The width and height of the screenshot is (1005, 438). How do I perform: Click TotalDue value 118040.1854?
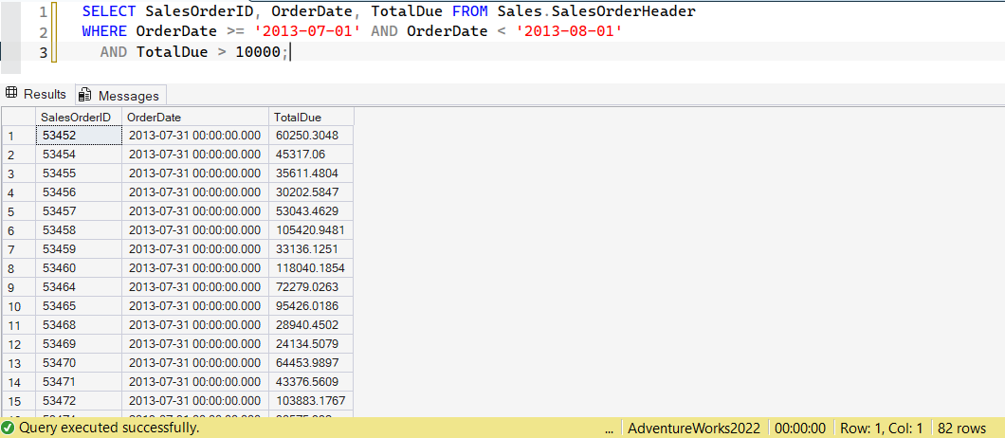[x=312, y=268]
